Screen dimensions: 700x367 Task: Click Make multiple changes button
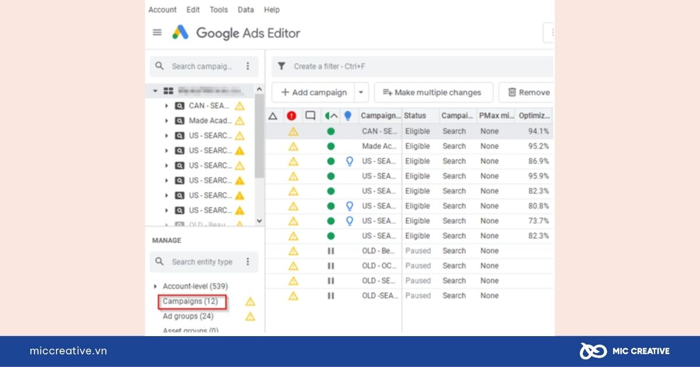(x=433, y=92)
